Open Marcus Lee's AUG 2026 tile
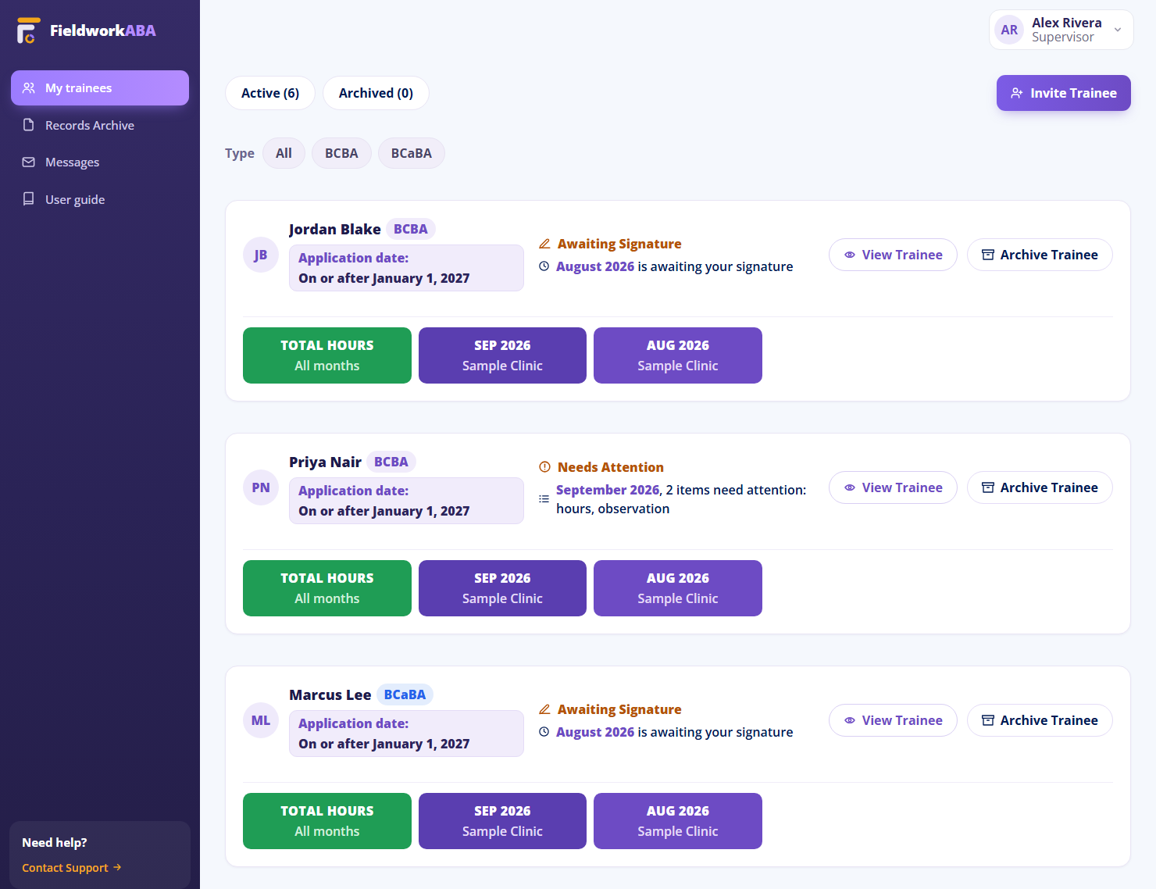 click(678, 821)
